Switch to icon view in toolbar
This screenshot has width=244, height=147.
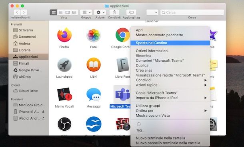tap(53, 12)
